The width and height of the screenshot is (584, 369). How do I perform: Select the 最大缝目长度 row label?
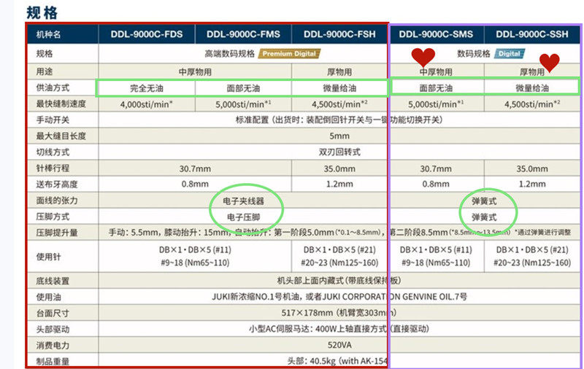[x=61, y=136]
